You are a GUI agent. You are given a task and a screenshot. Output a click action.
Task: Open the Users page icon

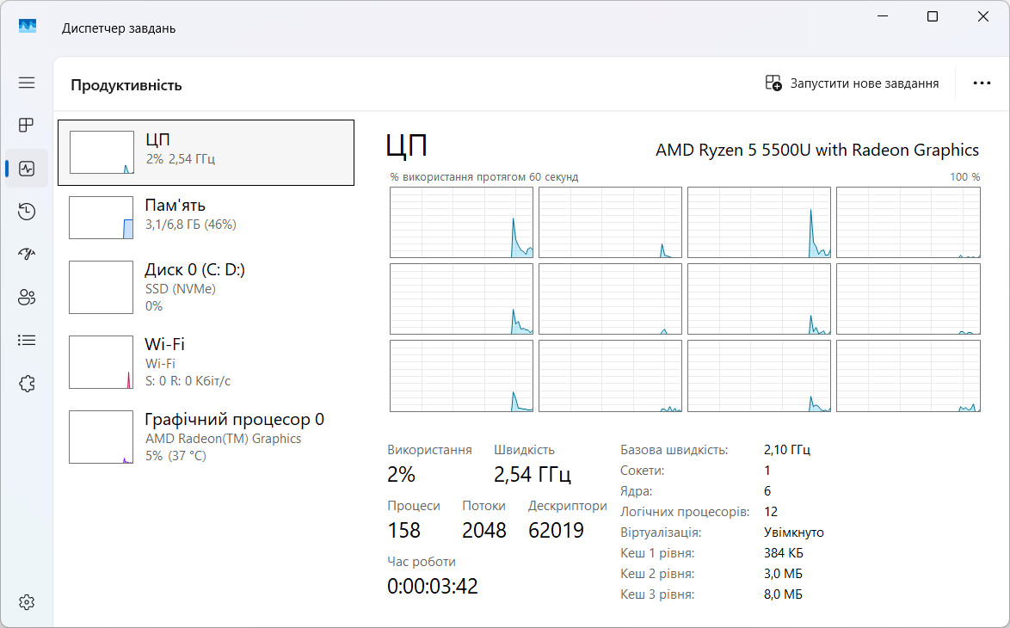coord(27,297)
